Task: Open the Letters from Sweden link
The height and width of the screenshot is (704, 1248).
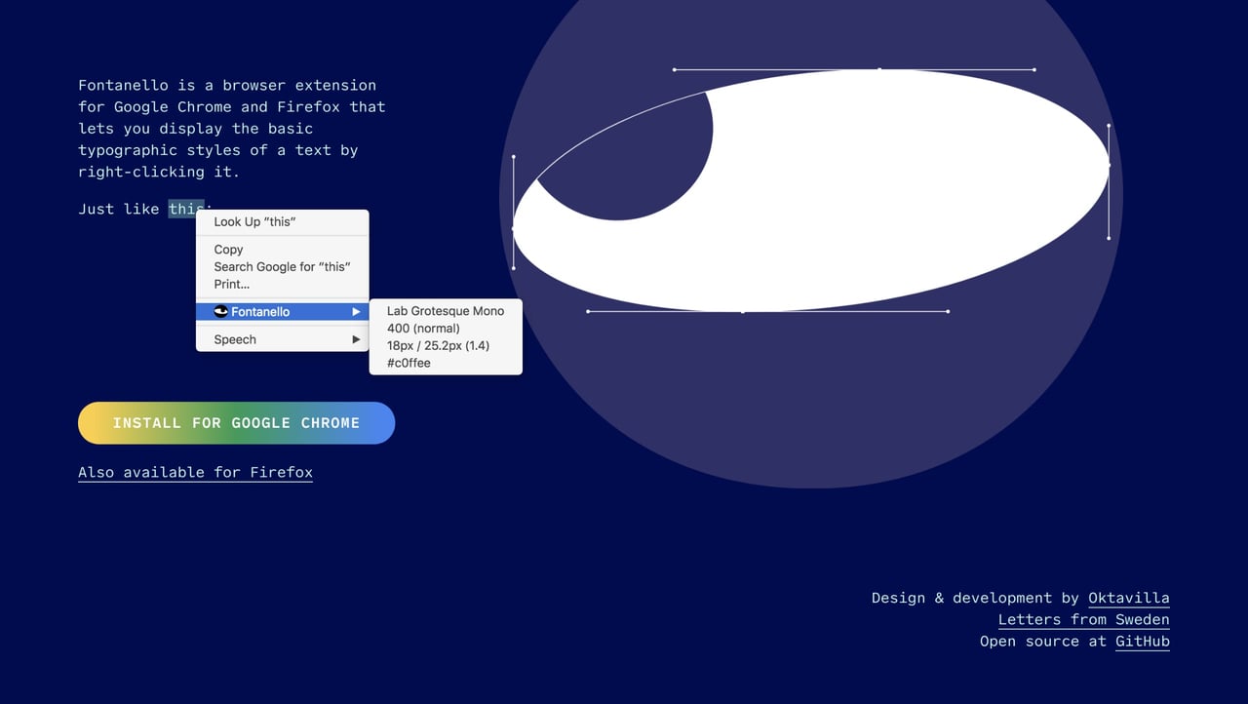Action: tap(1083, 619)
